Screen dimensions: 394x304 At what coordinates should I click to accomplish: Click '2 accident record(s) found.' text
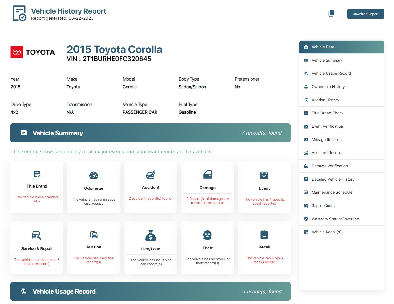pos(150,198)
